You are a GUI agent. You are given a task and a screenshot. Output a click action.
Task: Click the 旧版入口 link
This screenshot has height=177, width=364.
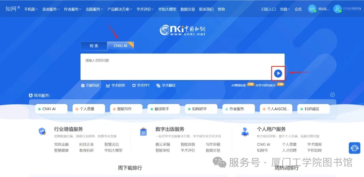coord(268,9)
